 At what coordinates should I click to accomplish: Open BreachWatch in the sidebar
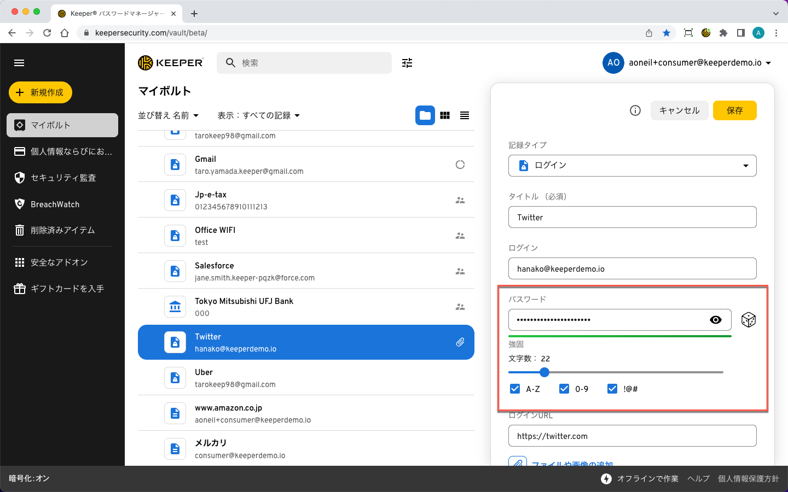55,204
